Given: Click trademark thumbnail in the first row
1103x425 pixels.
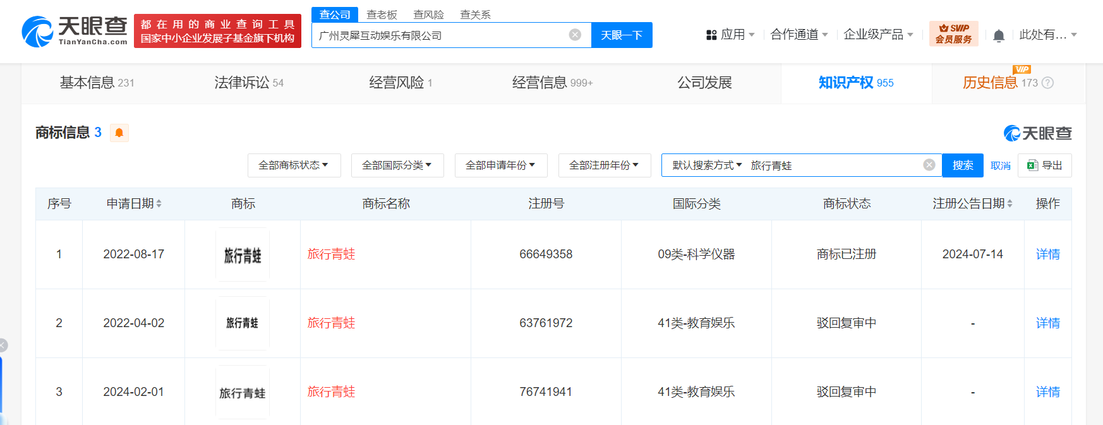Looking at the screenshot, I should (x=243, y=254).
